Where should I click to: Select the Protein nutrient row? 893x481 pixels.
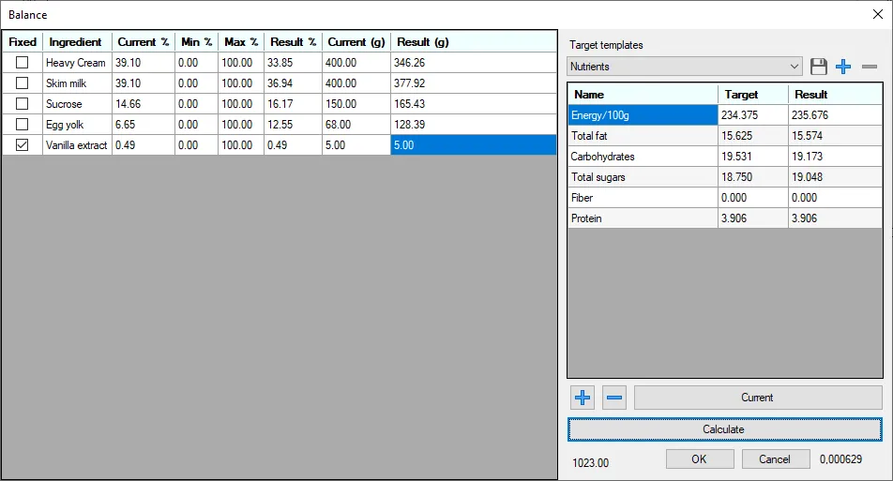coord(725,218)
